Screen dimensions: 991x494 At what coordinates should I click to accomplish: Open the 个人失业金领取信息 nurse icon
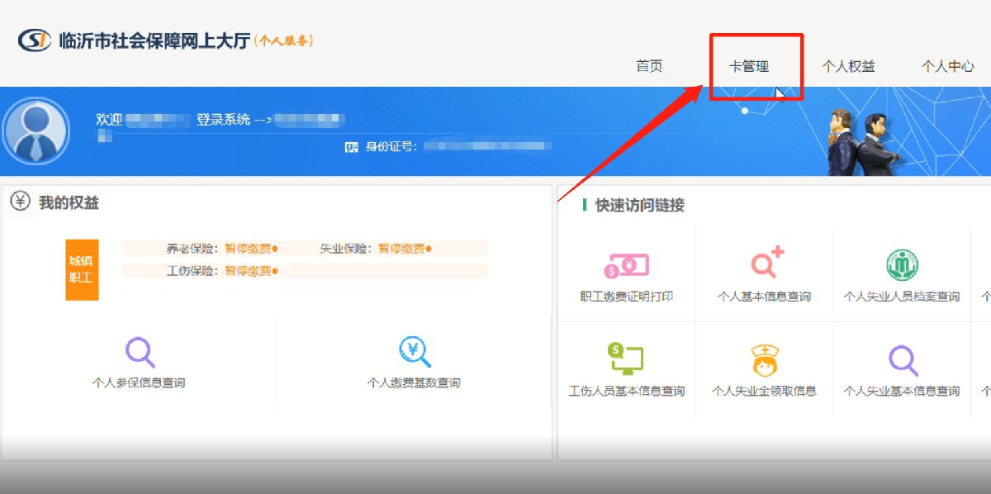coord(765,359)
